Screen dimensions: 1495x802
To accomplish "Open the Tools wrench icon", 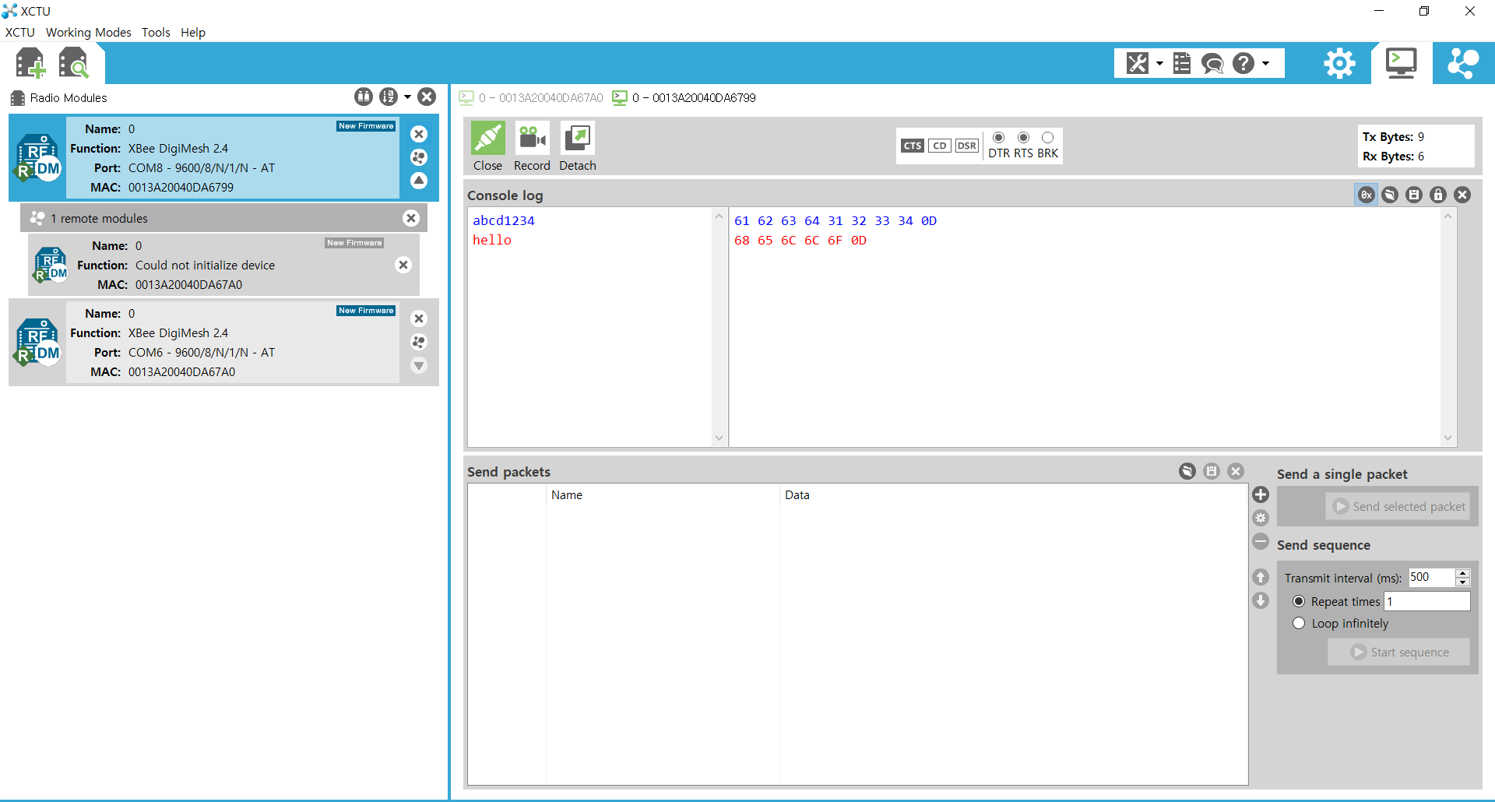I will tap(1138, 63).
